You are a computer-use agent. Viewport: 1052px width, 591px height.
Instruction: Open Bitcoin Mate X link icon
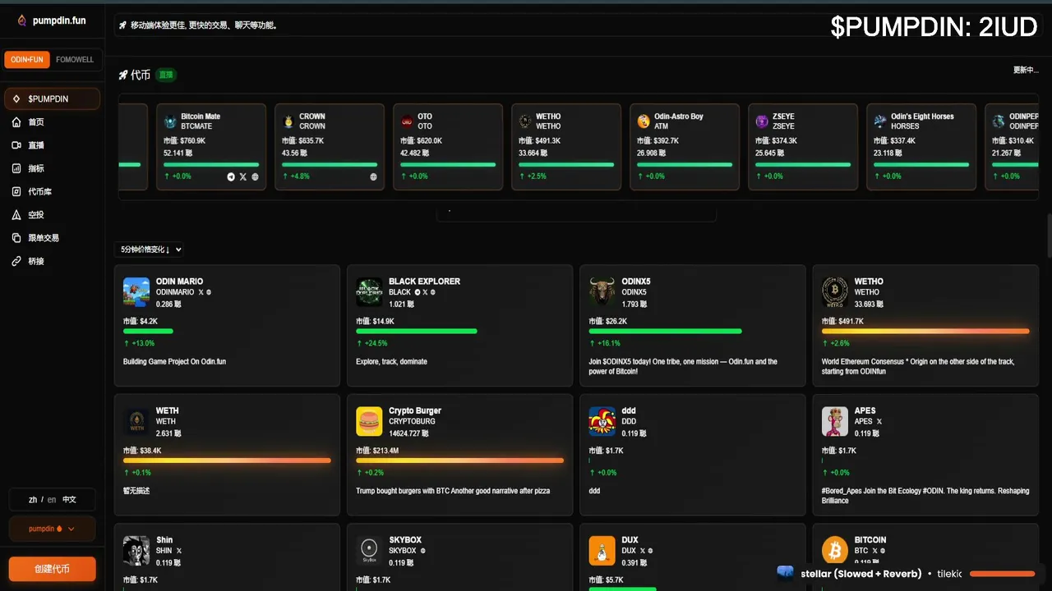click(x=243, y=176)
